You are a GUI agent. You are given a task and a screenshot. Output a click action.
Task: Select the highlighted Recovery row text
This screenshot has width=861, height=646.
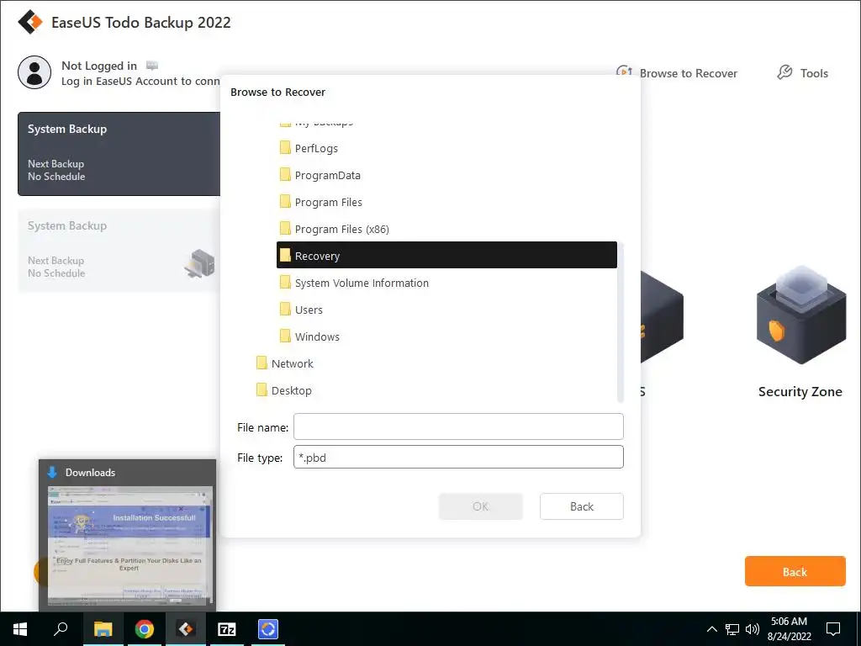tap(317, 256)
